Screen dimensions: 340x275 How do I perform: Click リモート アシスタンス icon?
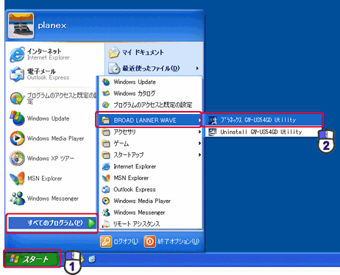tap(106, 224)
